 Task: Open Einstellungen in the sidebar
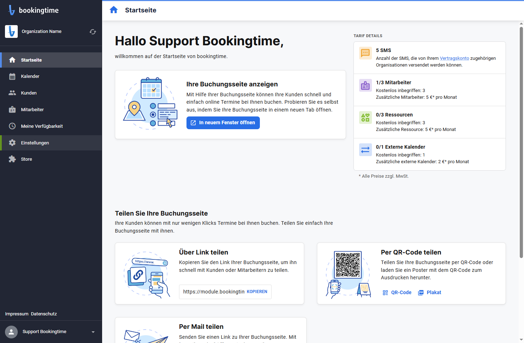coord(51,143)
